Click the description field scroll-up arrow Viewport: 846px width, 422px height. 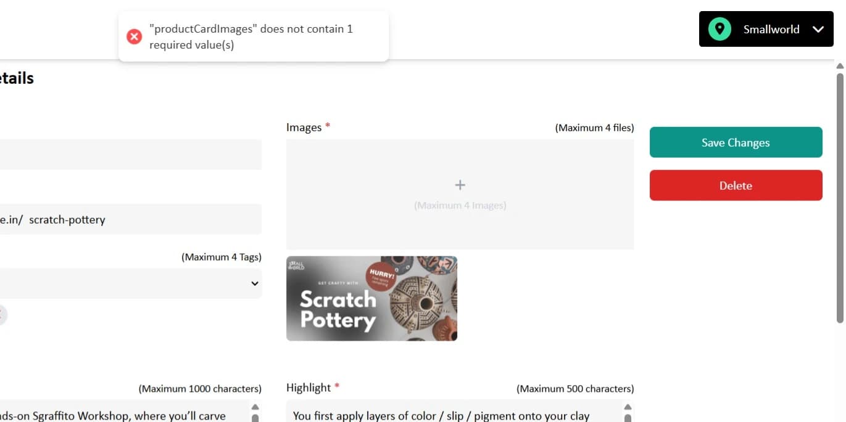[255, 407]
